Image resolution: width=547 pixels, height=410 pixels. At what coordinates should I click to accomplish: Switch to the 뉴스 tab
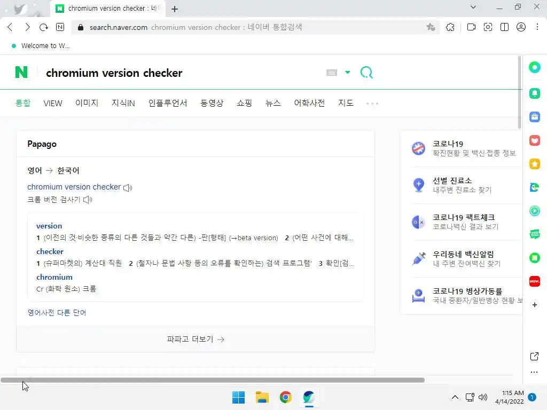click(x=273, y=103)
